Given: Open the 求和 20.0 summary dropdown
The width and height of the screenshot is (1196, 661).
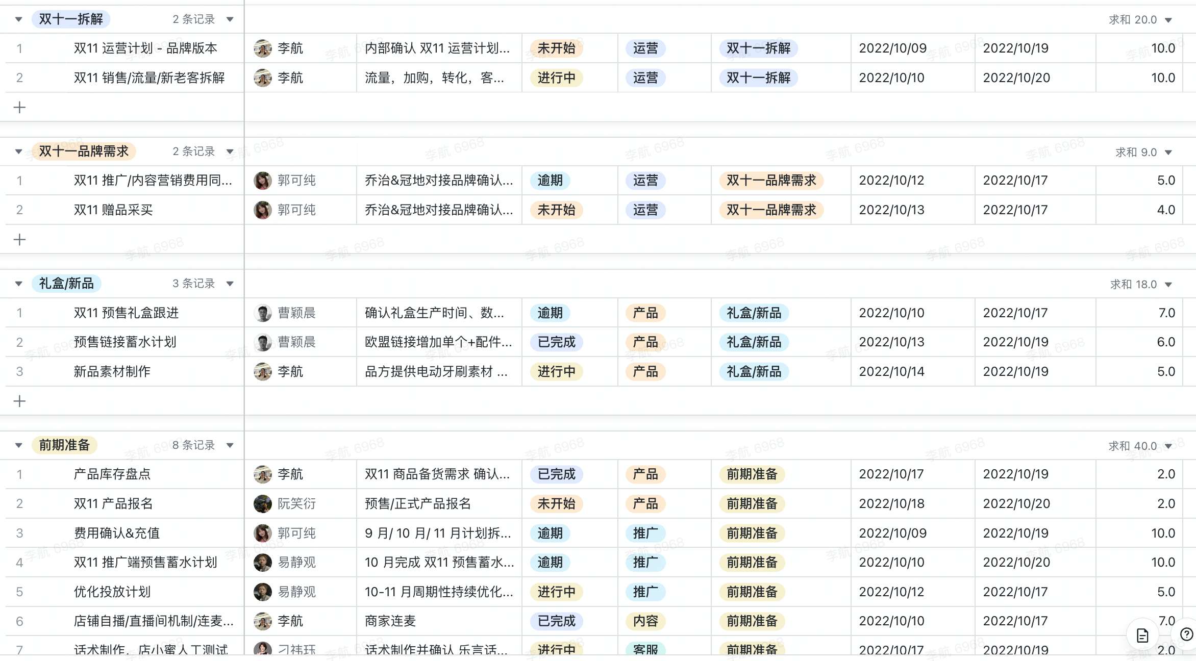Looking at the screenshot, I should [1168, 20].
